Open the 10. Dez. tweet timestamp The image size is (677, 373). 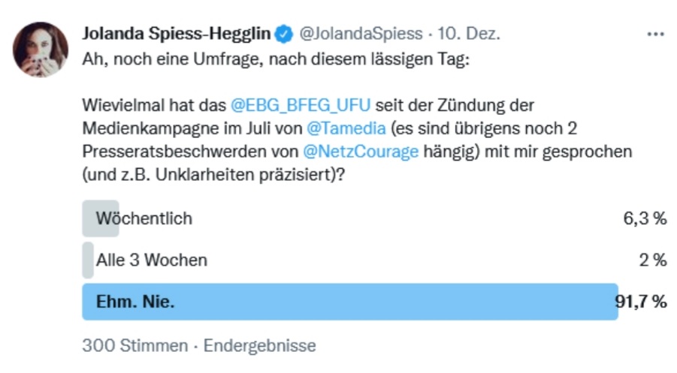pyautogui.click(x=469, y=34)
